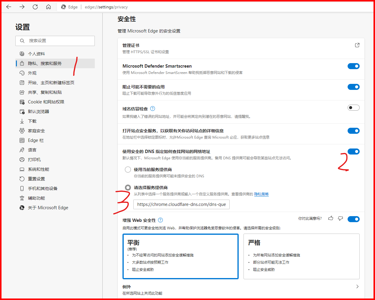
Task: Toggle Microsoft Defender Smartscreen switch
Action: click(354, 66)
